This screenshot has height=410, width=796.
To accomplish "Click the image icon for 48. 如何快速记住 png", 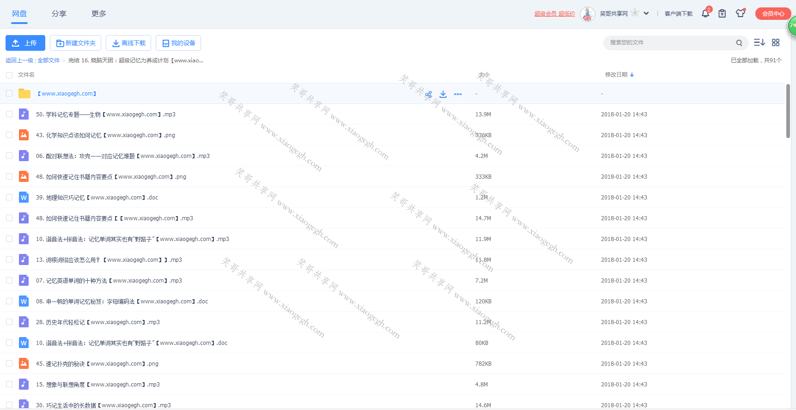I will (x=24, y=176).
